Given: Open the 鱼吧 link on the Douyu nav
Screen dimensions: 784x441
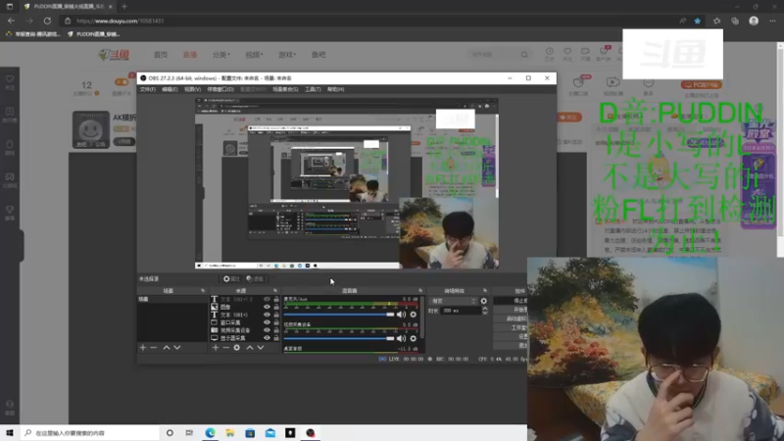Looking at the screenshot, I should click(x=318, y=55).
